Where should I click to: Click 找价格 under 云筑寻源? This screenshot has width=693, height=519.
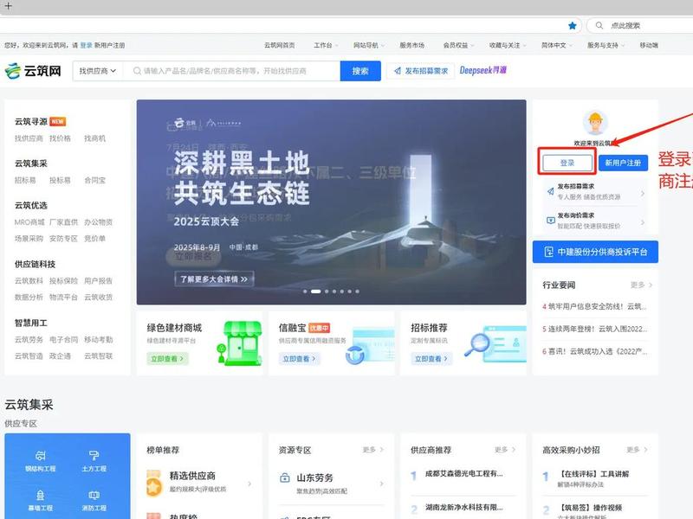click(60, 138)
